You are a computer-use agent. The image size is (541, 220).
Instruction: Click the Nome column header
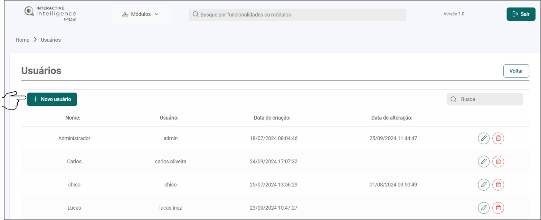tap(73, 118)
